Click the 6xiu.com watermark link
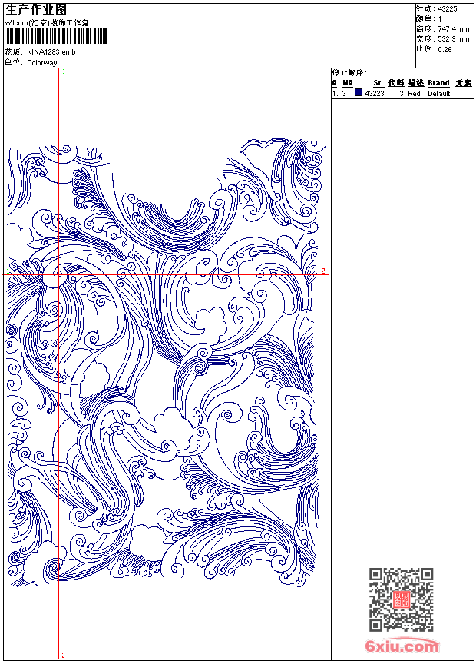Screen dimensions: 476x661 404,646
